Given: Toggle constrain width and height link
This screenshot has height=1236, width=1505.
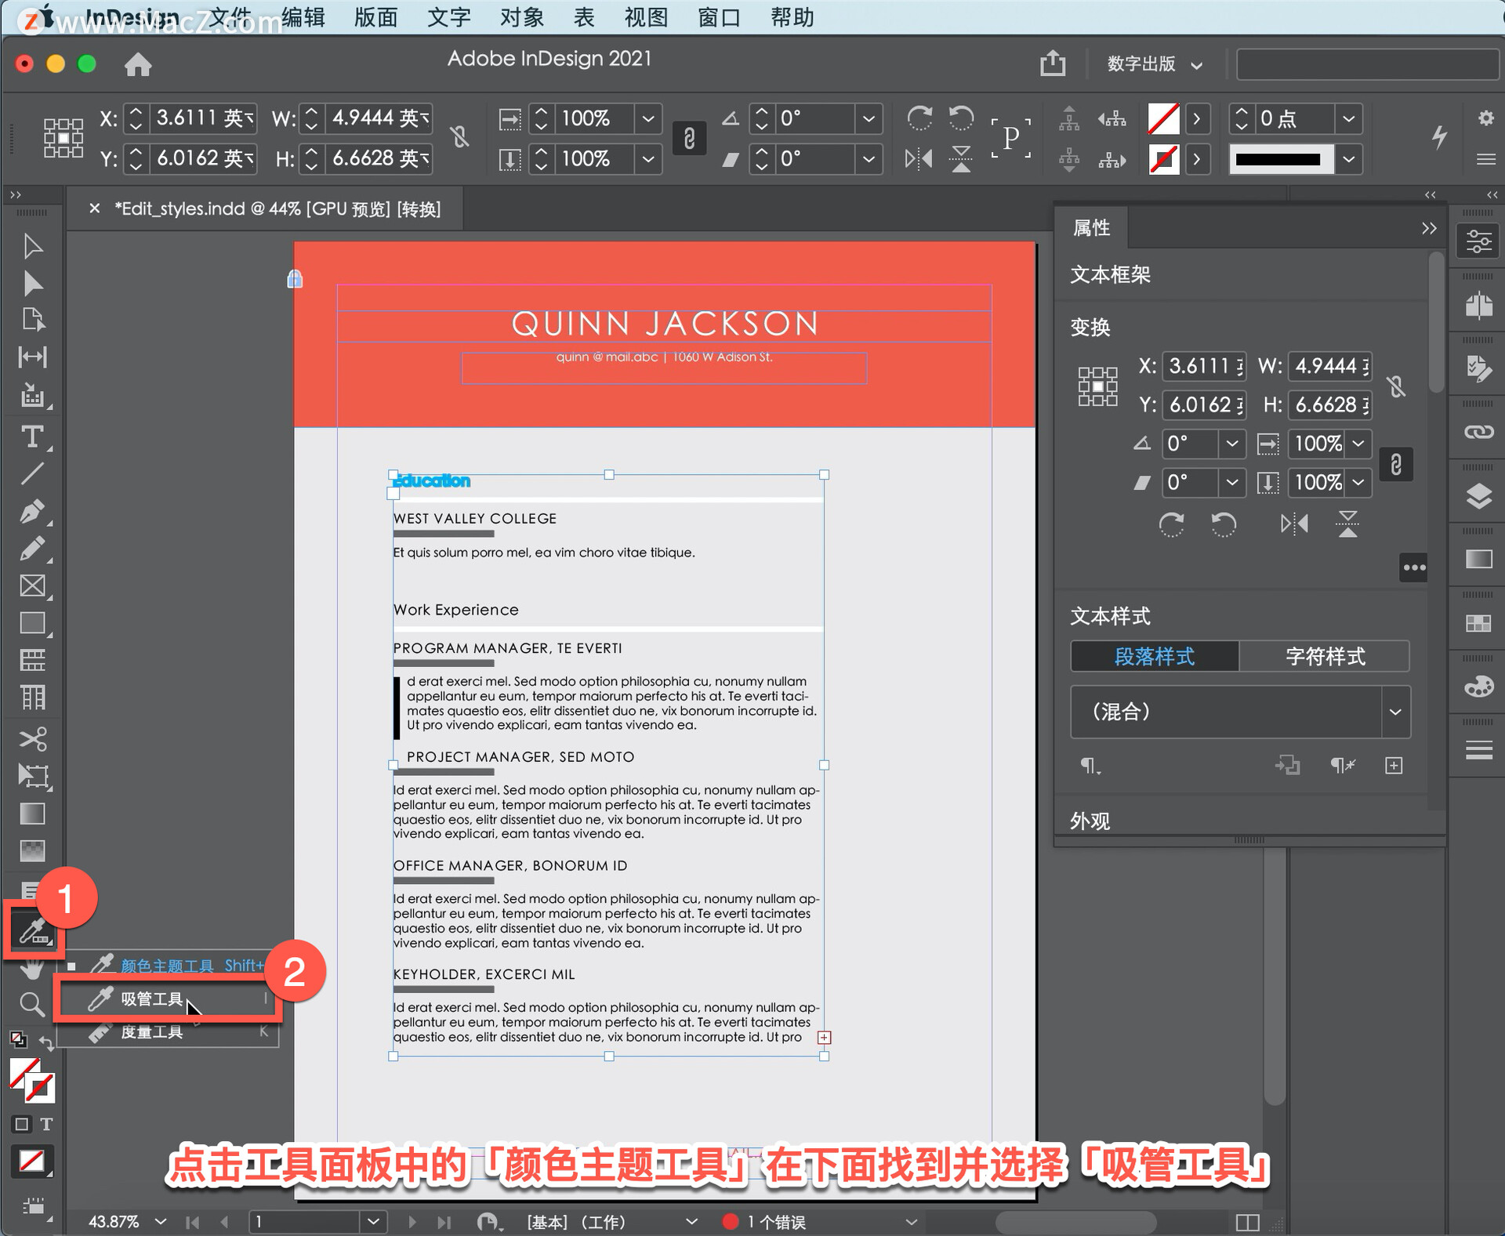Looking at the screenshot, I should (x=460, y=138).
